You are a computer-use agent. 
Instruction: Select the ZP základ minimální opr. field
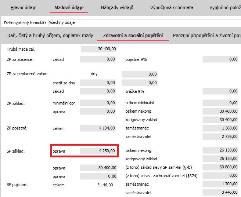(x=98, y=103)
